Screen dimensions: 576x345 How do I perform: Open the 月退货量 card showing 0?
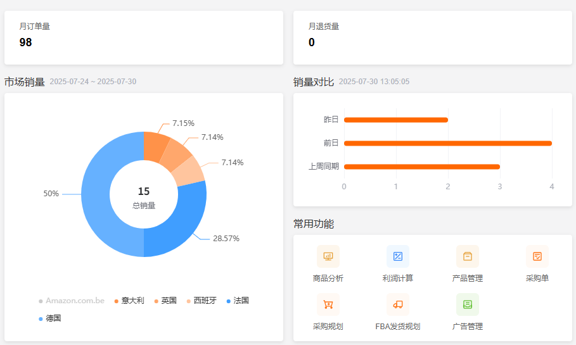[432, 37]
